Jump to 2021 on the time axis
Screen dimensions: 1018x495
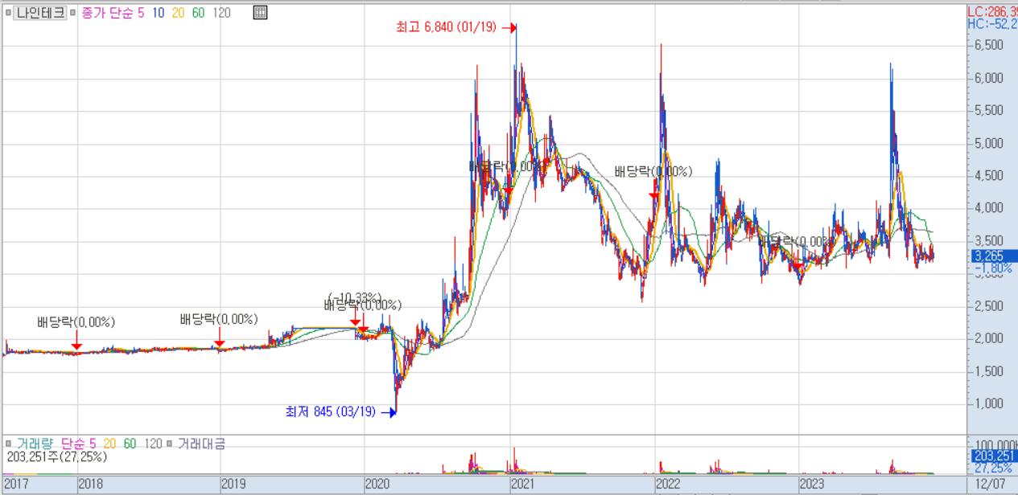coord(522,485)
